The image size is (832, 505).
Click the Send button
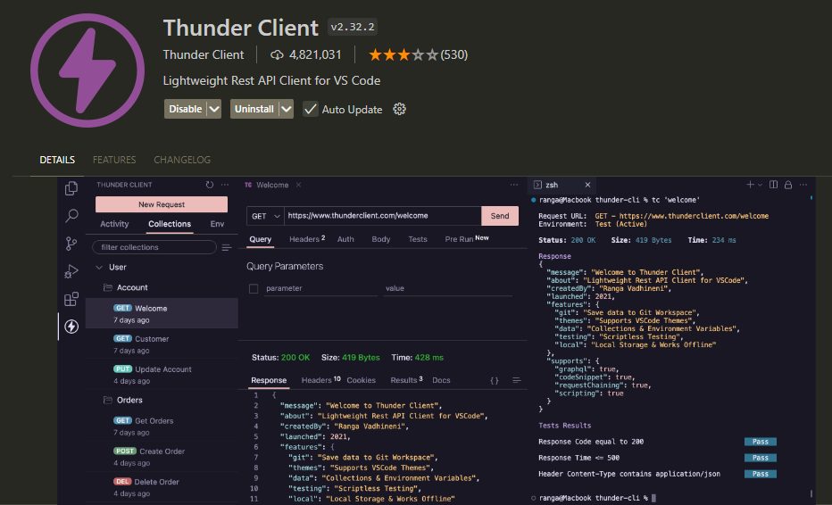tap(500, 216)
